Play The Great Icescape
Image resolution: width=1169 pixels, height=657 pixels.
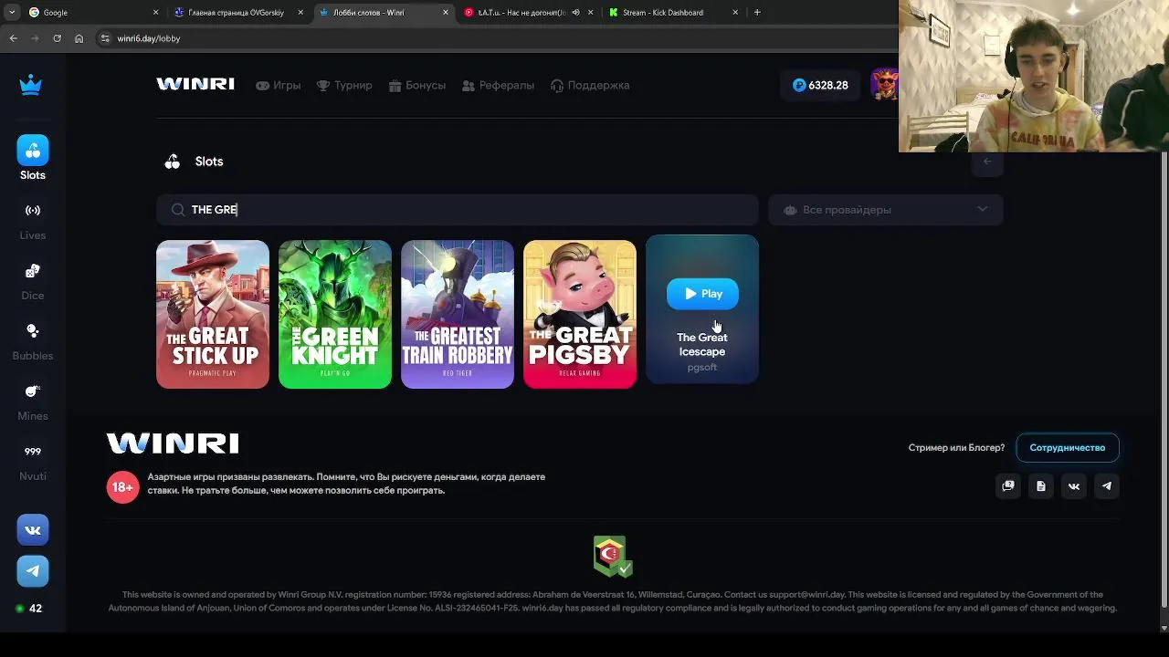[702, 294]
